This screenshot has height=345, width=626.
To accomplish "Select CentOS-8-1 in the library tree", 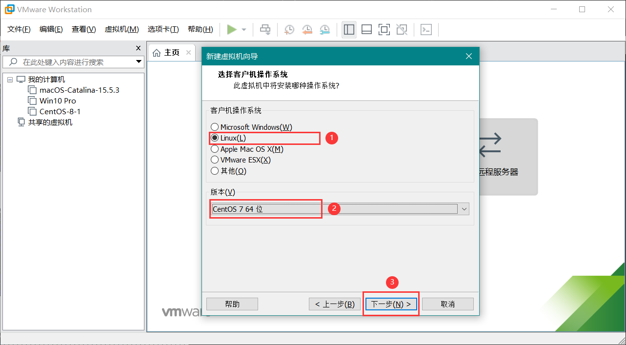I will pyautogui.click(x=60, y=111).
